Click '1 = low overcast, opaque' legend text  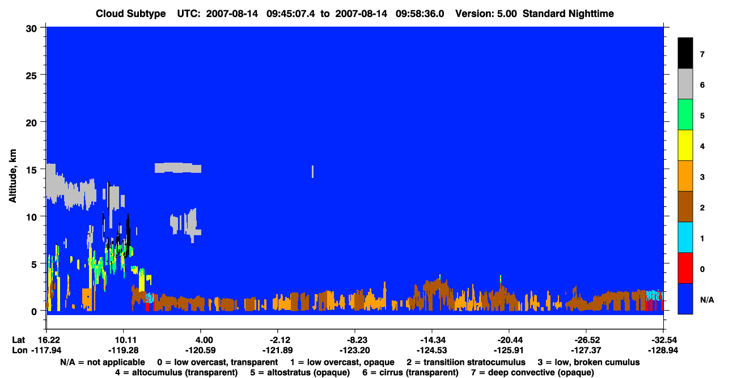343,362
